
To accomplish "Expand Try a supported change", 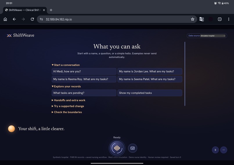I will coord(68,106).
